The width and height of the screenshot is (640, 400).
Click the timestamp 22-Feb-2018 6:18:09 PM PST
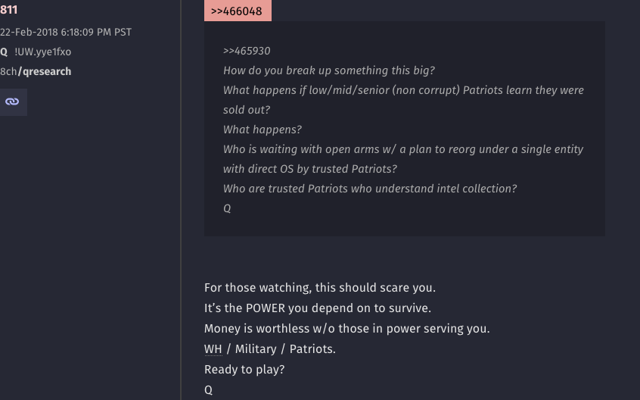tap(66, 33)
